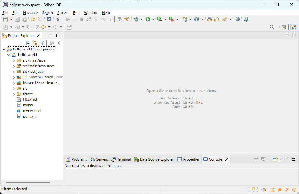Expand the target folder
The image size is (299, 194).
[14, 94]
